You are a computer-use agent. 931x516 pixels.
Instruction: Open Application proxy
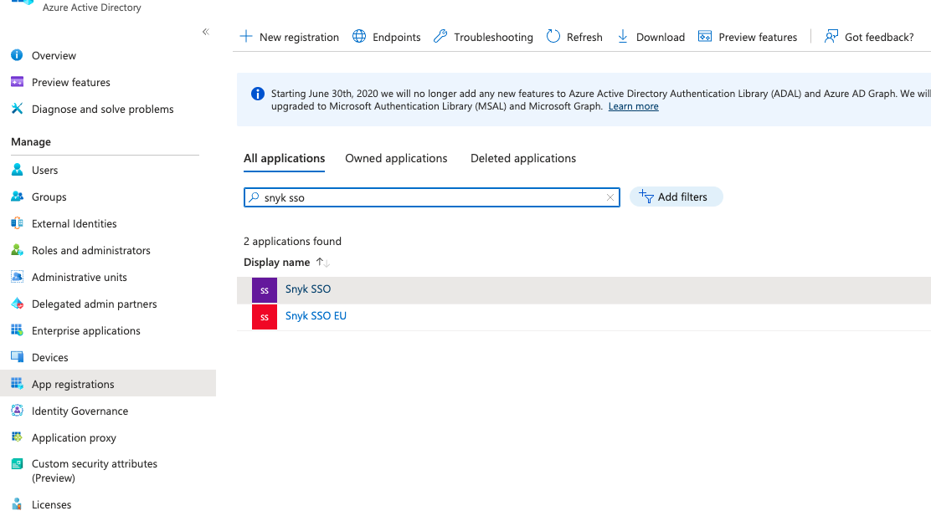pos(74,437)
